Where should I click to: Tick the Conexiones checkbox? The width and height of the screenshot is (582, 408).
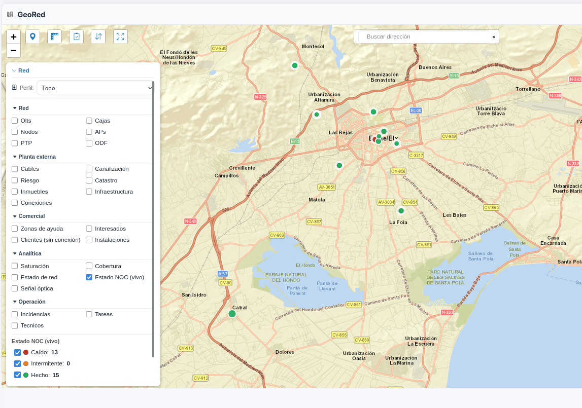pyautogui.click(x=15, y=203)
